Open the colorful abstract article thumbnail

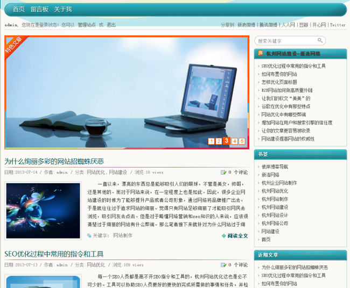click(43, 211)
